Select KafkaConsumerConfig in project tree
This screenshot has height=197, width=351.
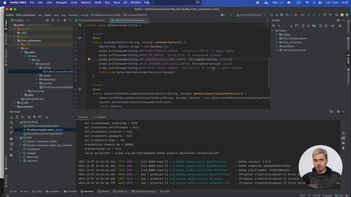click(58, 72)
